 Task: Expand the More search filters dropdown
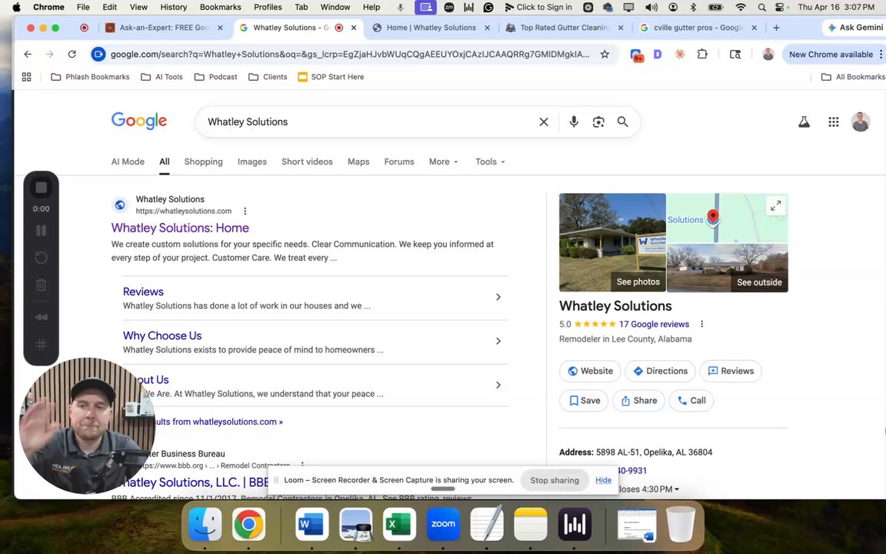click(444, 162)
